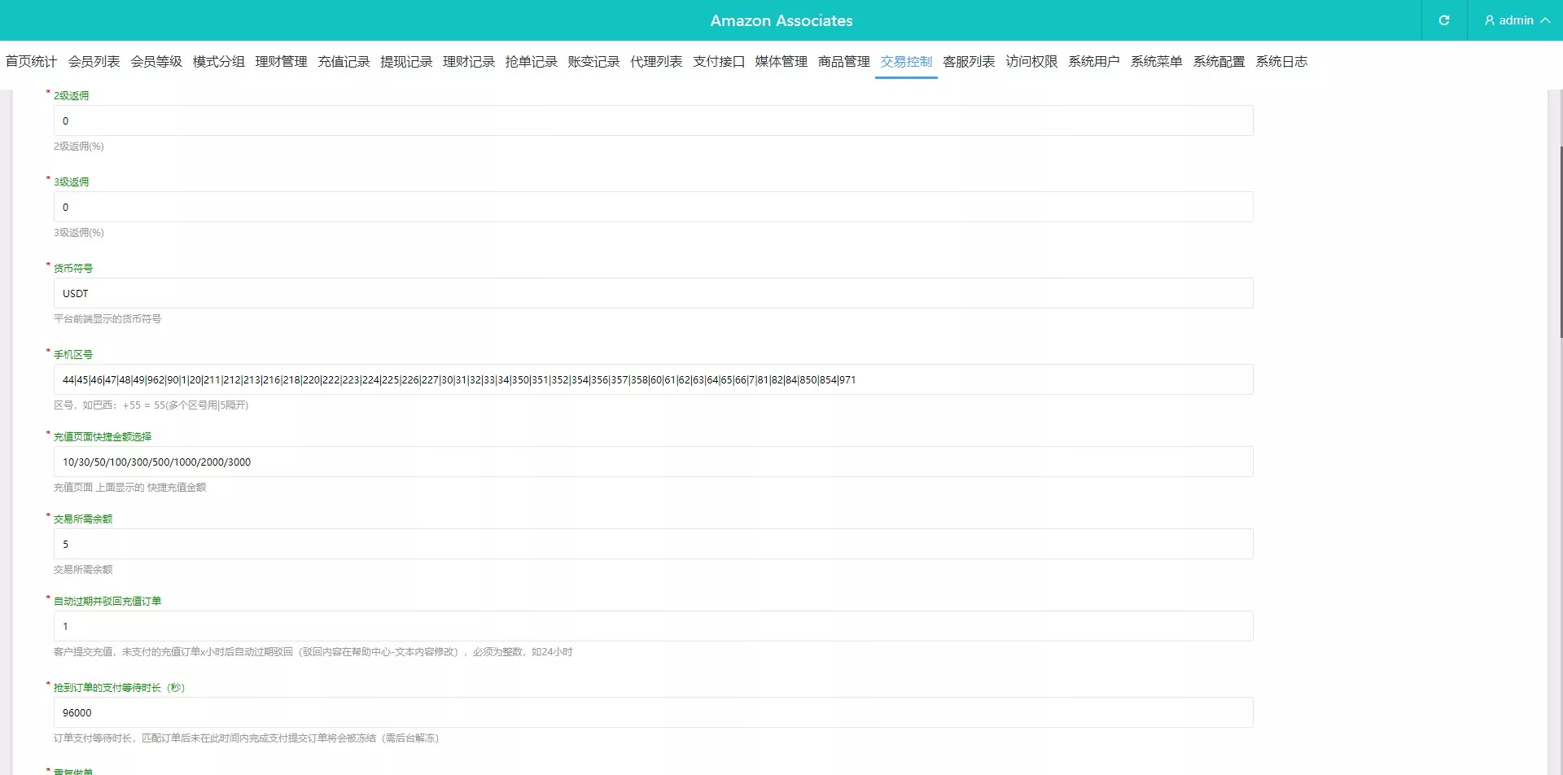Click the 充值页面快捷金额选择 input
The height and width of the screenshot is (775, 1563).
[653, 462]
